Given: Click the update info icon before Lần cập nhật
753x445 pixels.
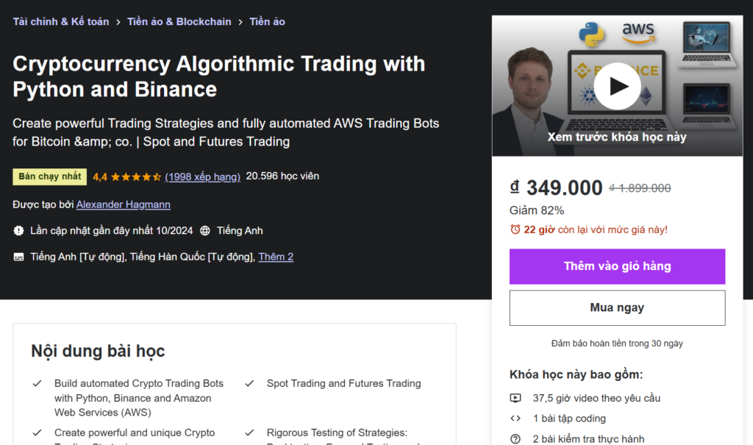Looking at the screenshot, I should (19, 230).
